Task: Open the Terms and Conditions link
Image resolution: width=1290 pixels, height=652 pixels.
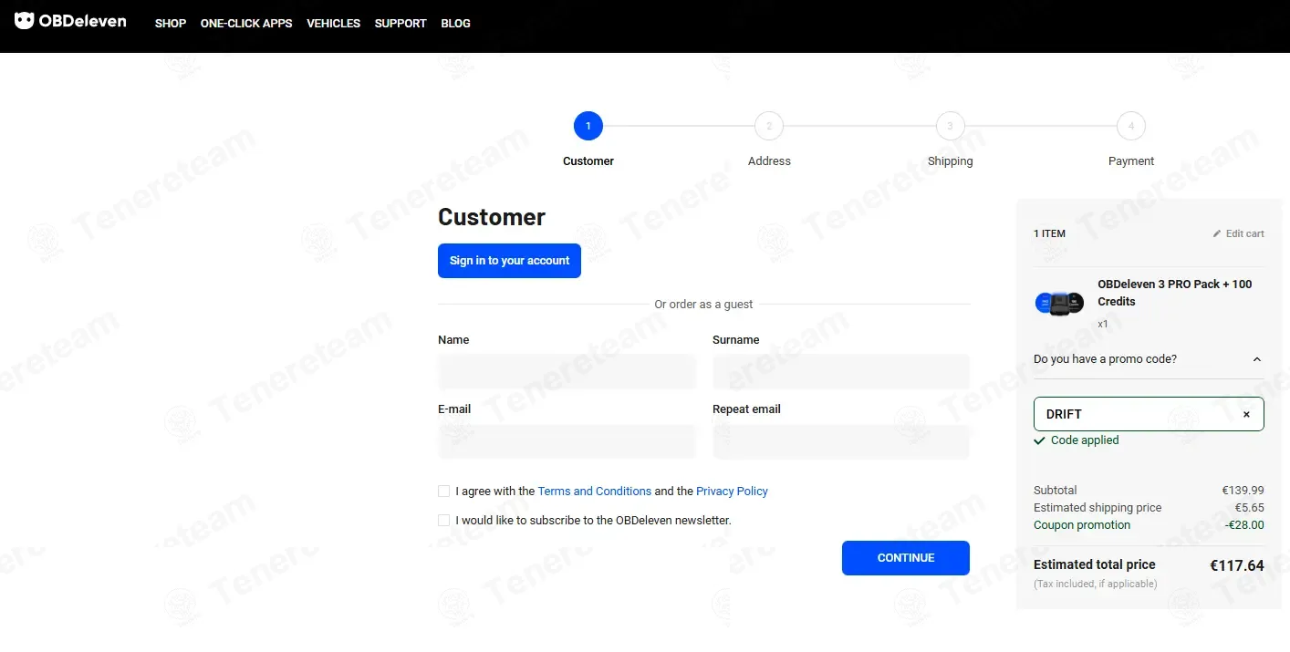Action: 595,492
